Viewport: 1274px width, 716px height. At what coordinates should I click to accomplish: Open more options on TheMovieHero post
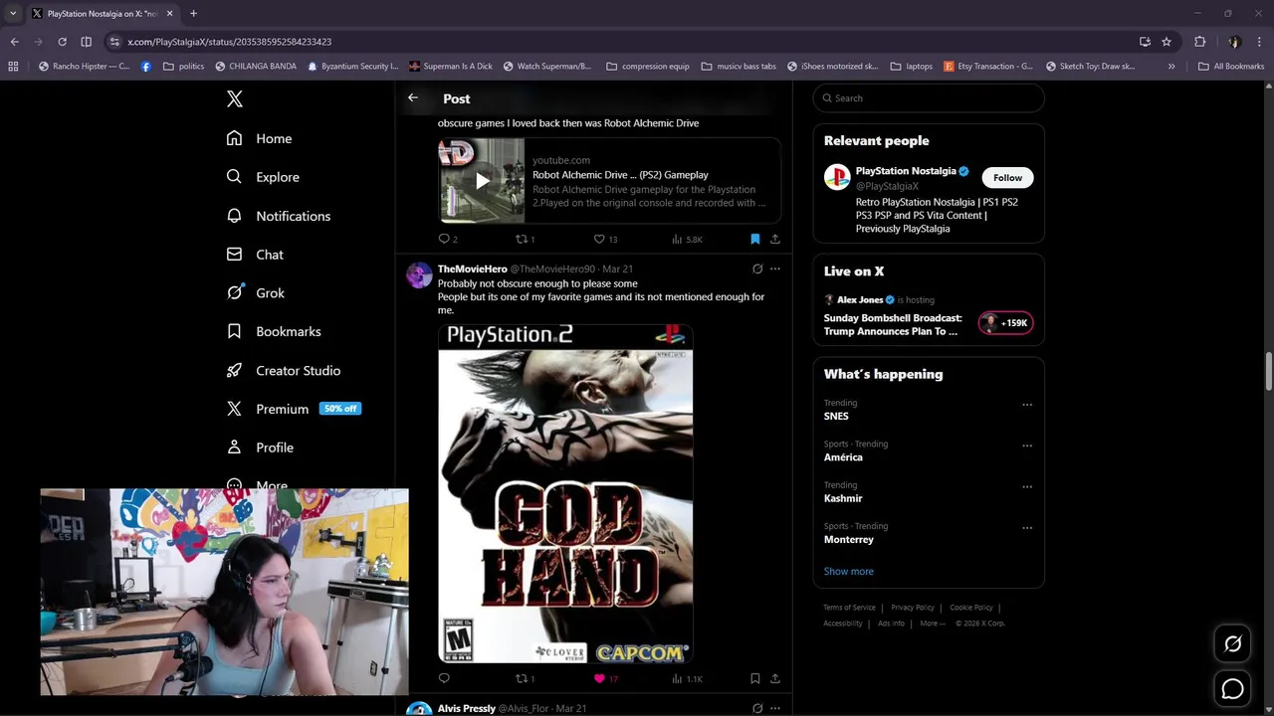(x=775, y=268)
